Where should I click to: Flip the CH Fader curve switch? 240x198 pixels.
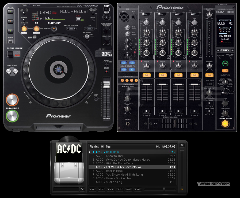click(x=209, y=103)
